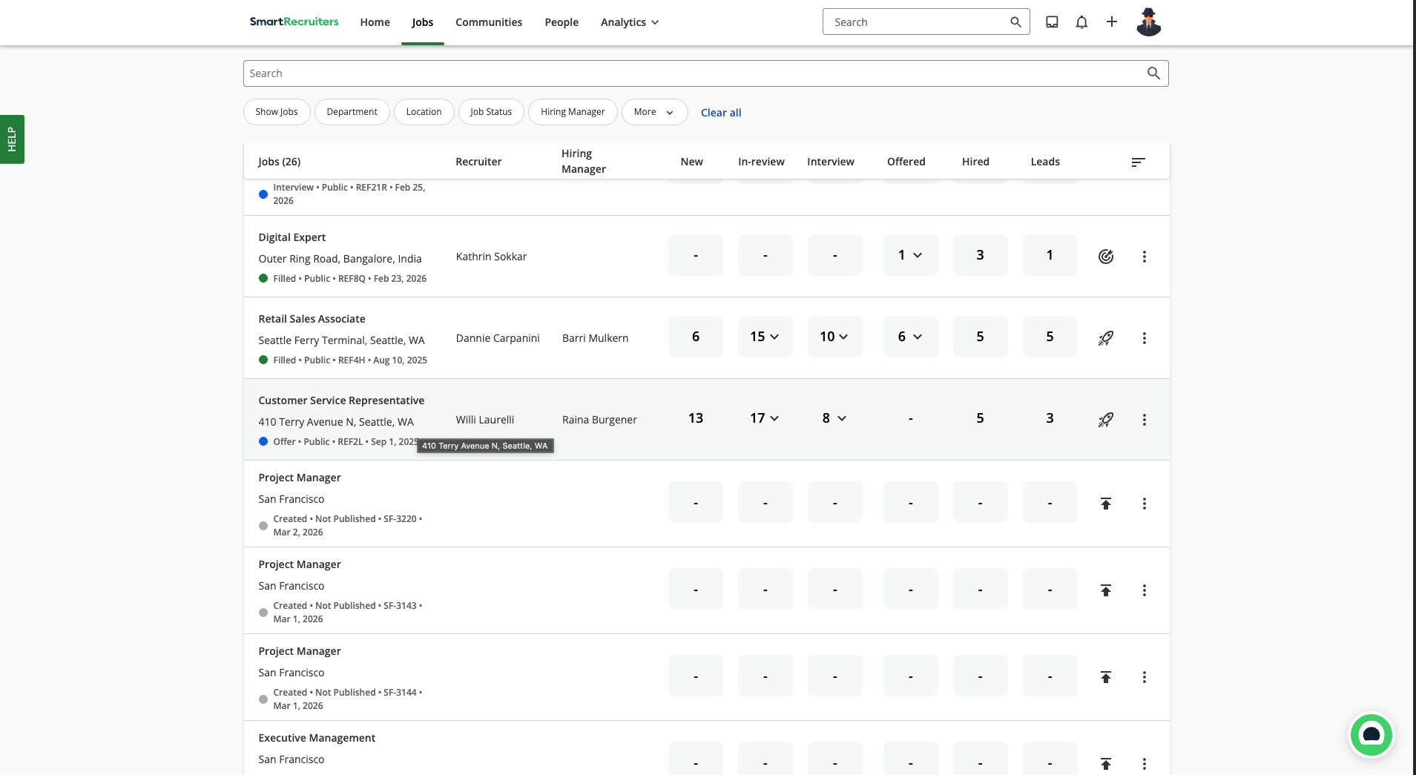
Task: Expand the More filters dropdown
Action: pyautogui.click(x=654, y=112)
